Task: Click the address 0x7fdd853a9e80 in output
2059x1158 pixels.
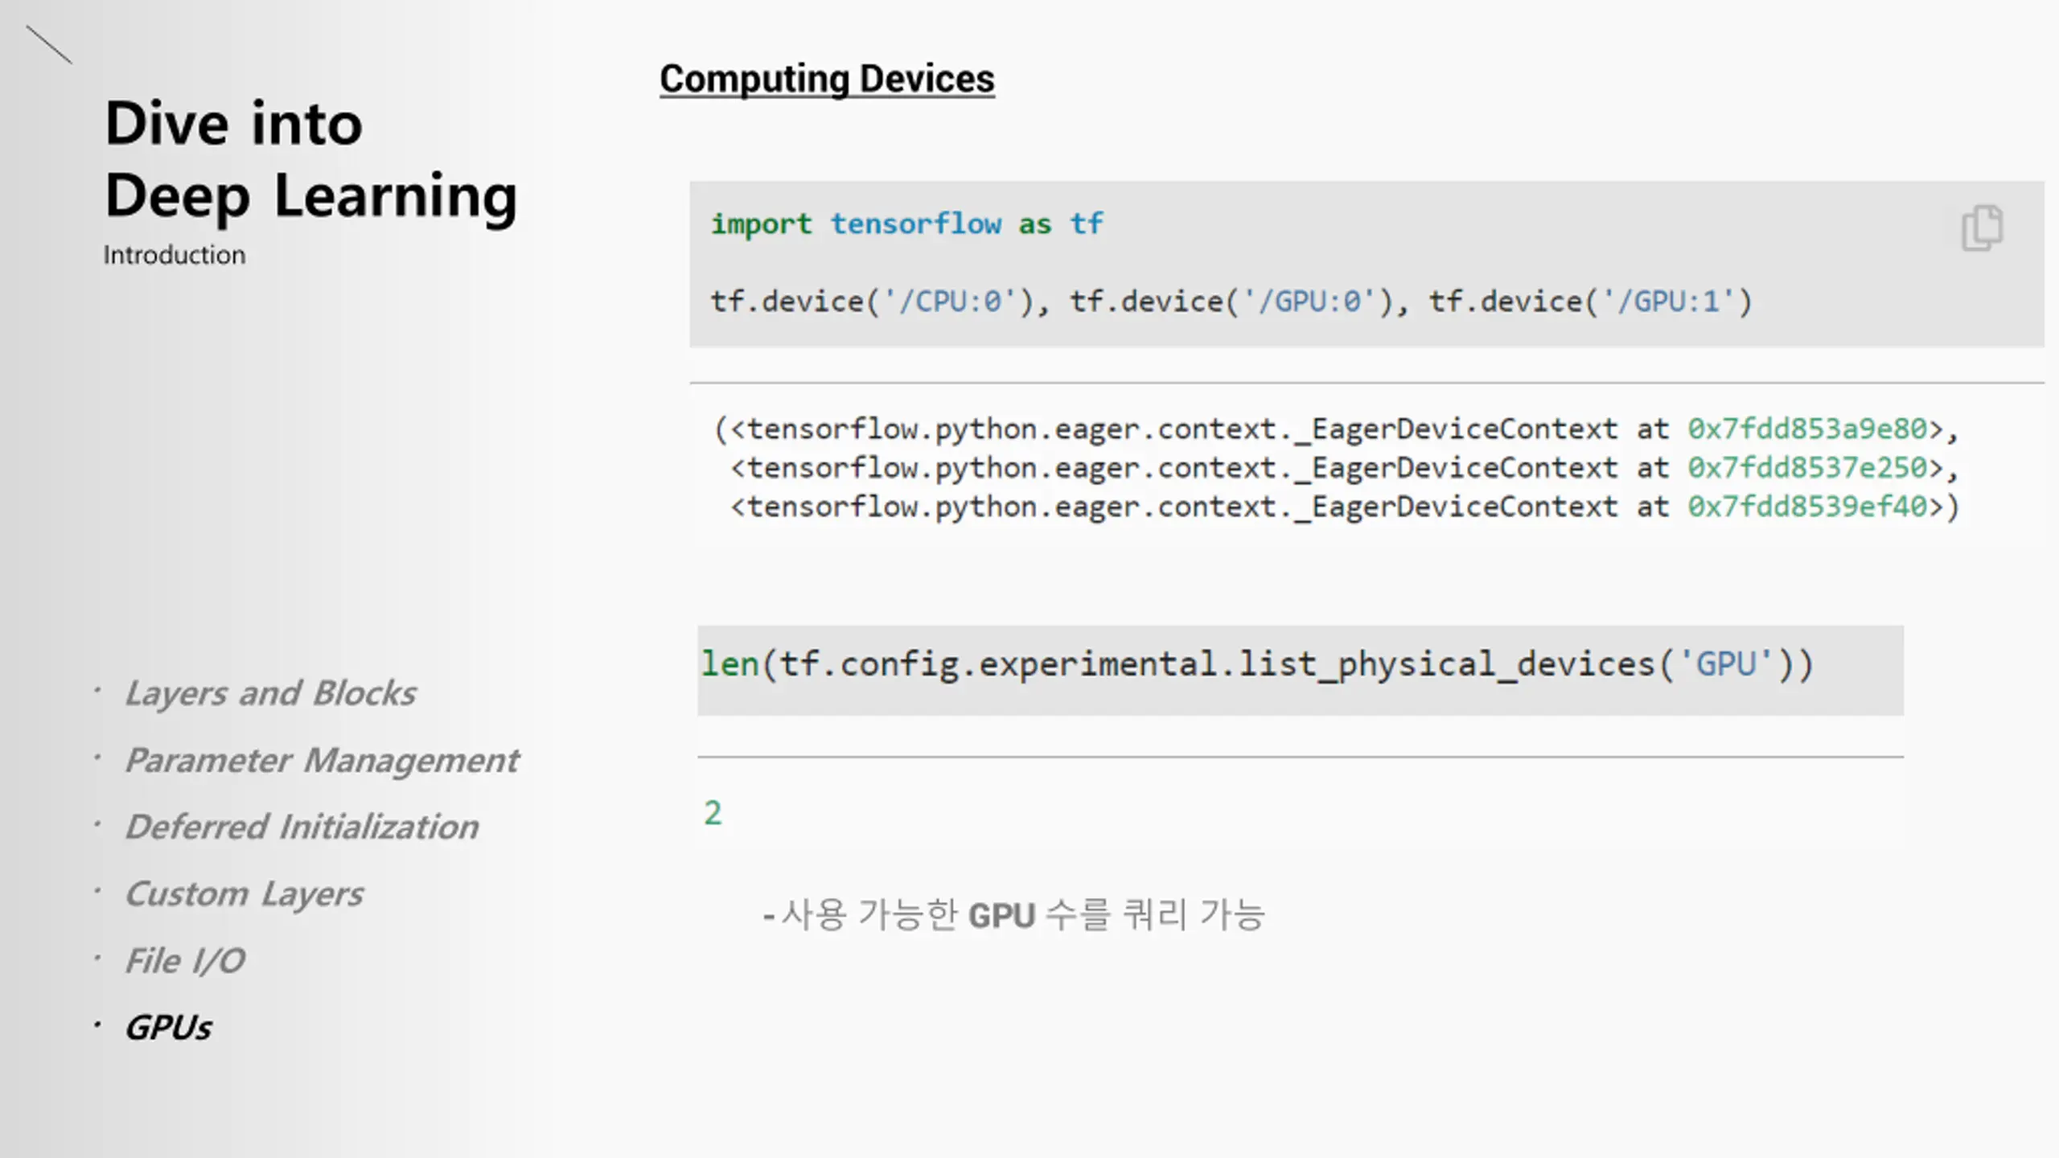Action: [x=1807, y=429]
